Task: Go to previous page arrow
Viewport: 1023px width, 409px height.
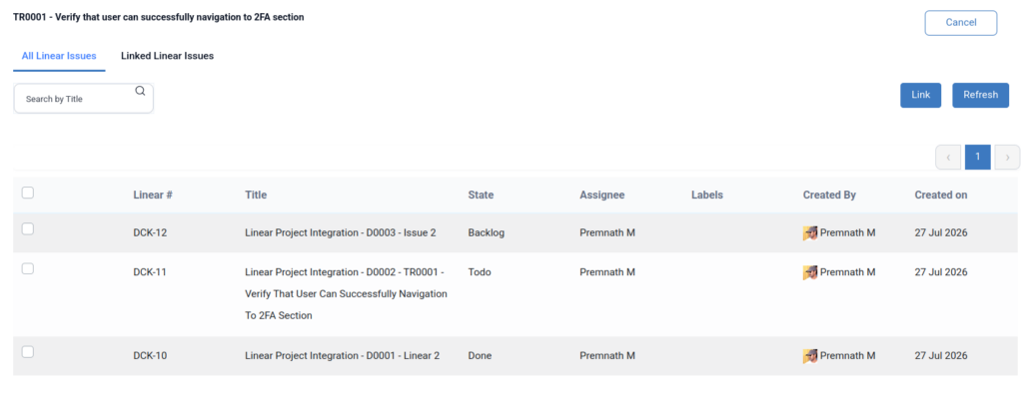Action: click(x=947, y=157)
